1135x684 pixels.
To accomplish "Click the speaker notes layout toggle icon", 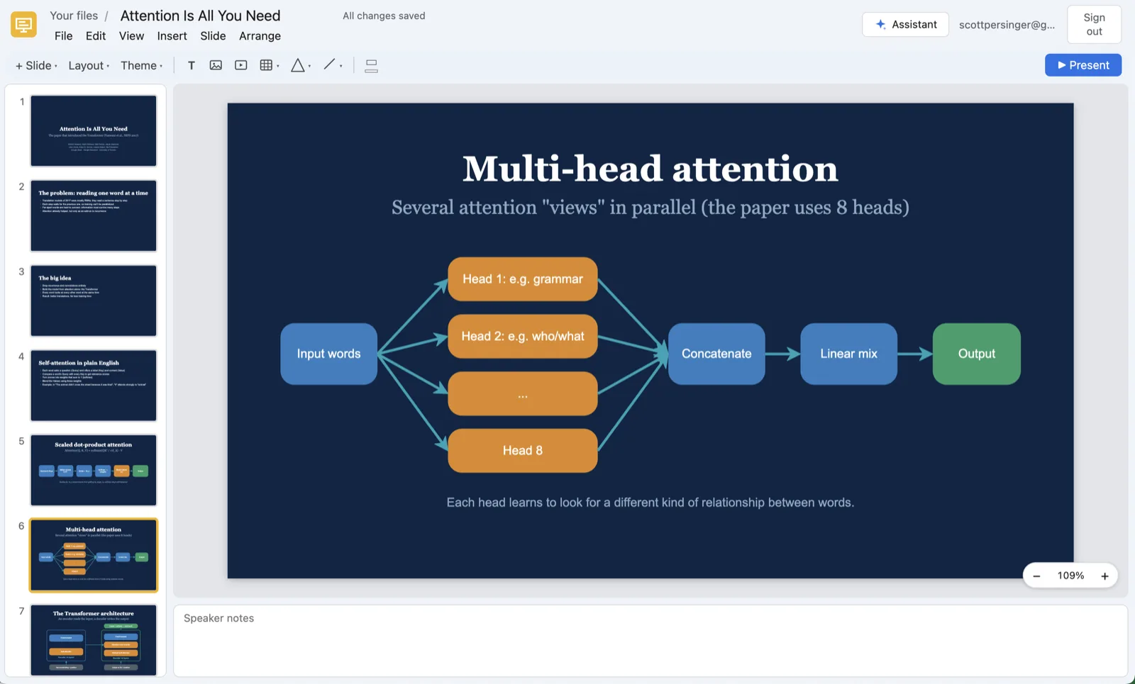I will (371, 66).
